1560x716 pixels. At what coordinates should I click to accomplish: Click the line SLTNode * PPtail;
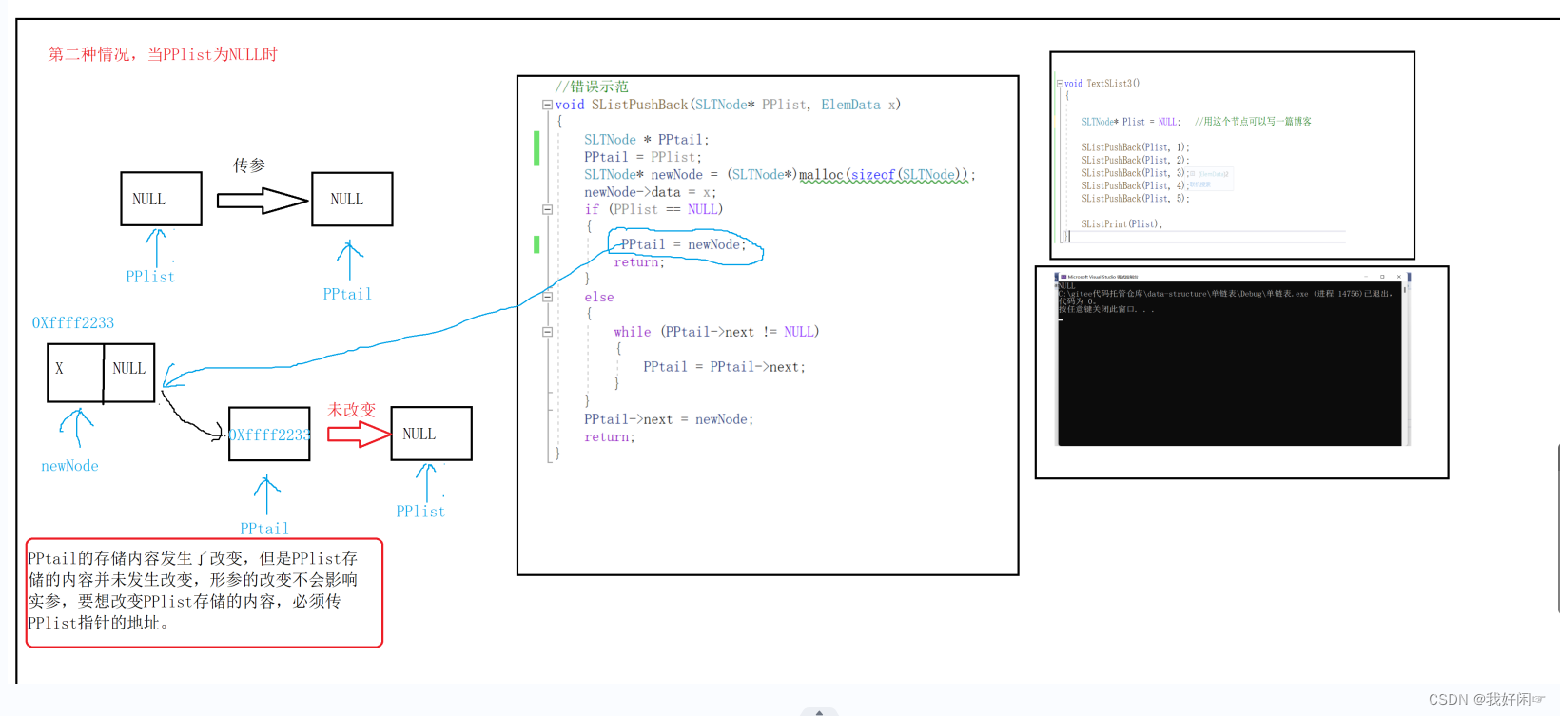(646, 140)
